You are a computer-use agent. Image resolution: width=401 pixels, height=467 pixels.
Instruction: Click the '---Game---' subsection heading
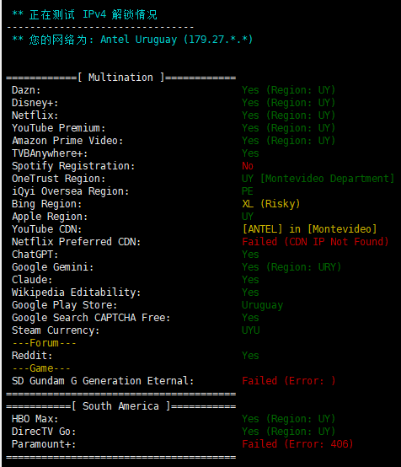click(41, 368)
